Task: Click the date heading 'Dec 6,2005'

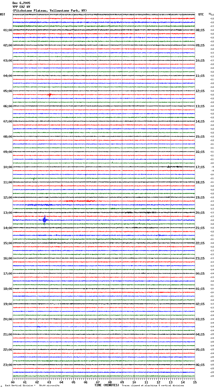Action: 21,3
